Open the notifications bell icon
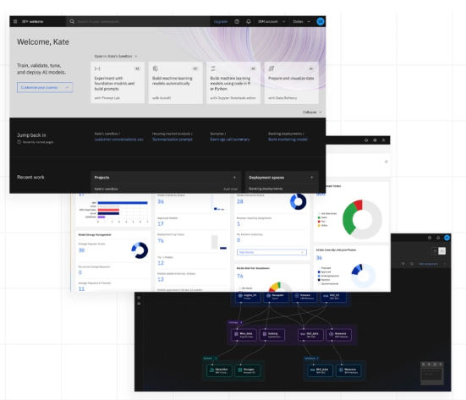 point(249,21)
